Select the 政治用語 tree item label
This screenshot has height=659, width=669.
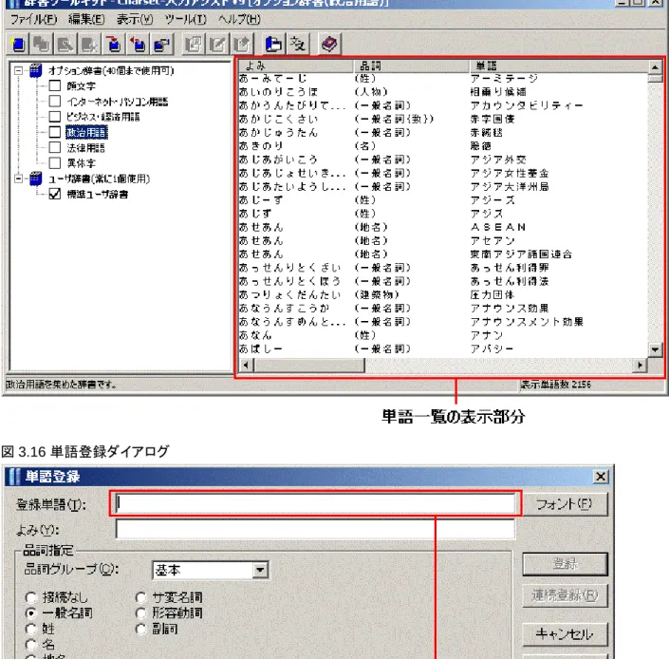[x=86, y=132]
